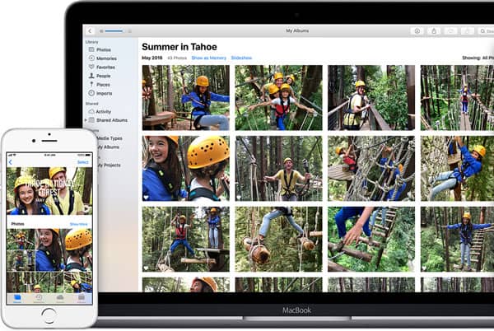Open large smiling girl photo on iPhone grid

[x=63, y=249]
